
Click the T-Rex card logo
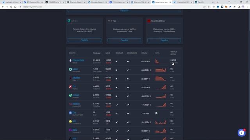[109, 21]
